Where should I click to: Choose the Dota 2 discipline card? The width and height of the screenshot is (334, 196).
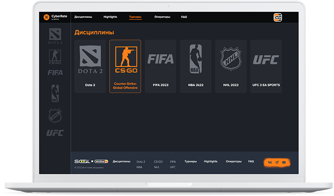point(90,66)
